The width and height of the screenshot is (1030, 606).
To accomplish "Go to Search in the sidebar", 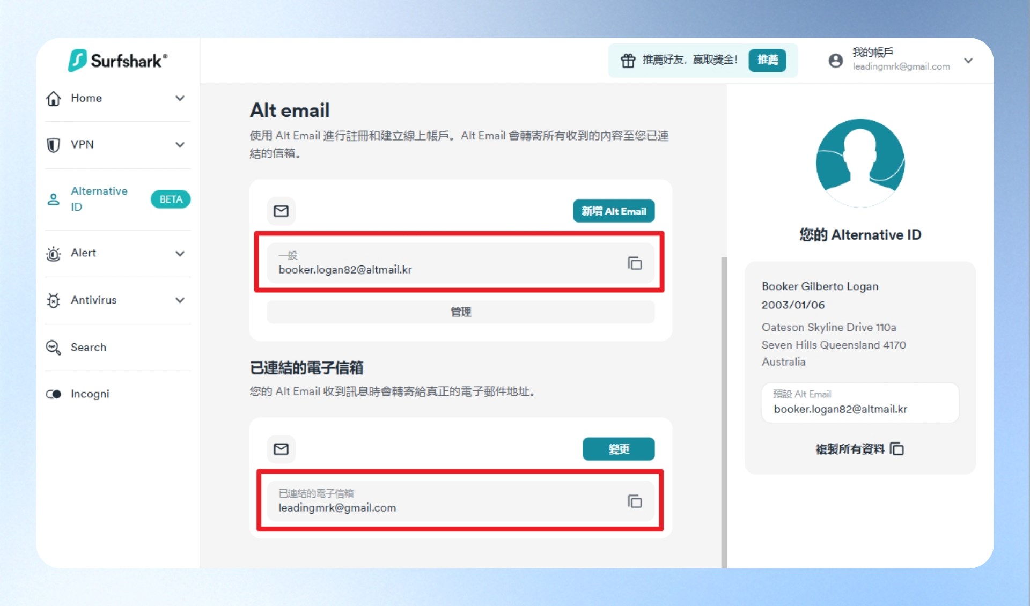I will pyautogui.click(x=118, y=348).
